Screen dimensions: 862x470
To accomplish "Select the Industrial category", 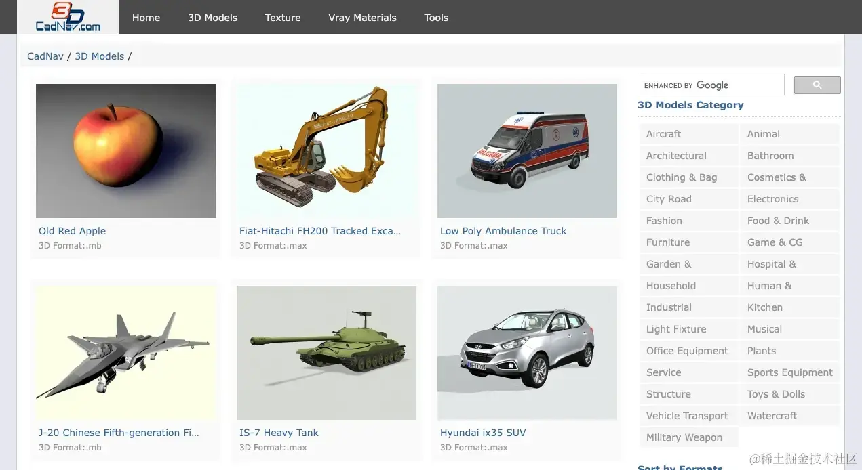I will [x=688, y=307].
